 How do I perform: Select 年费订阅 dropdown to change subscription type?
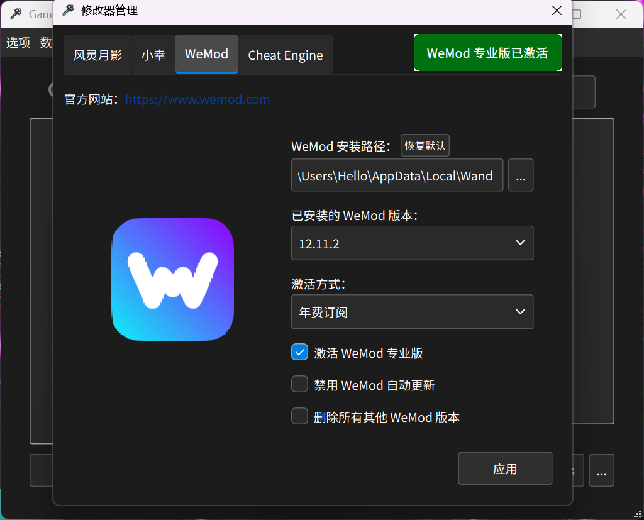point(412,312)
